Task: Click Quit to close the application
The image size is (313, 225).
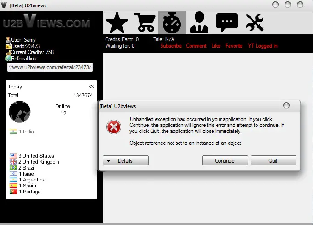Action: pos(274,161)
